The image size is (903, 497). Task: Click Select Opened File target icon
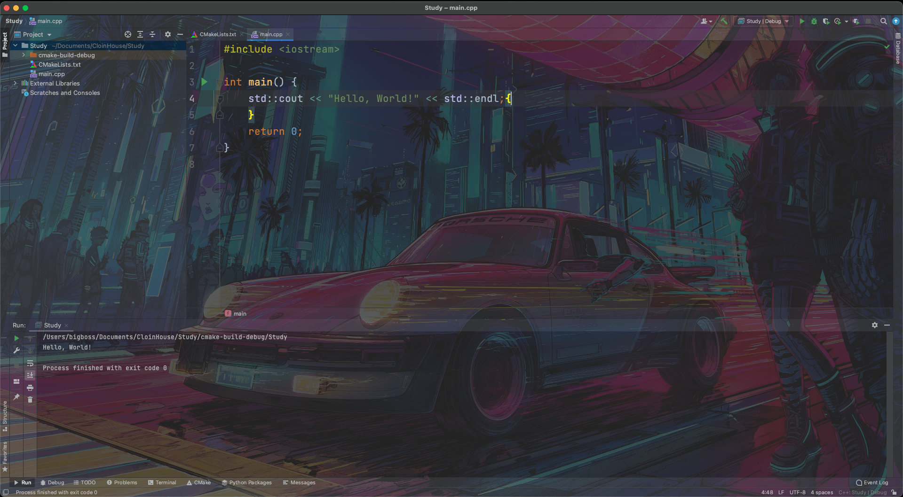point(128,34)
